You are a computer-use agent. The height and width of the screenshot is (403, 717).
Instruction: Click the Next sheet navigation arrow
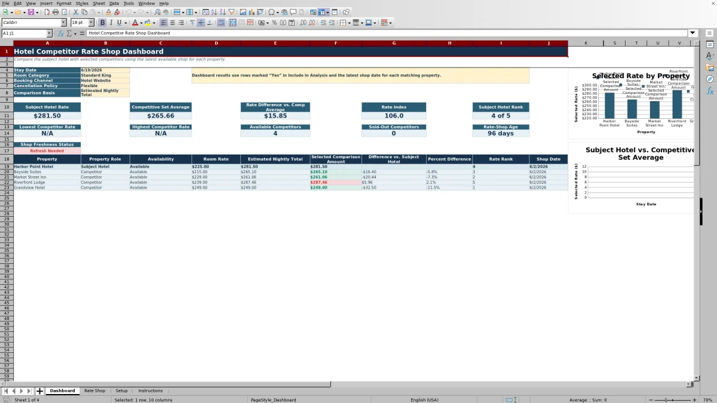tap(22, 391)
